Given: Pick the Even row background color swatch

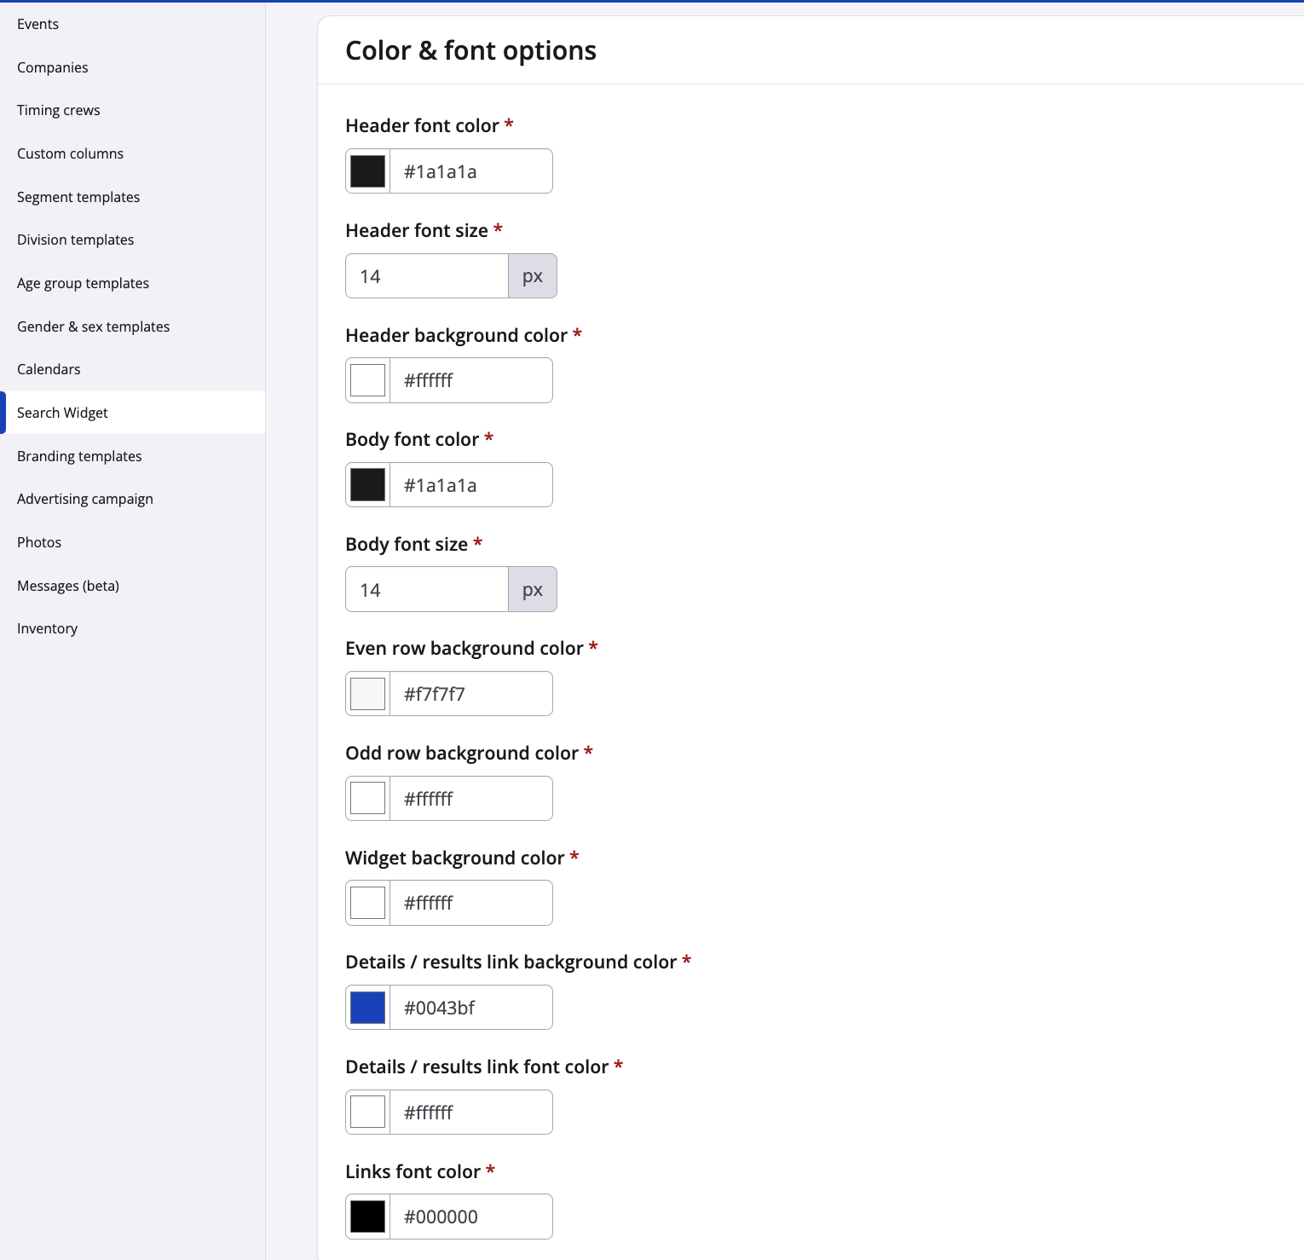Looking at the screenshot, I should (x=368, y=694).
